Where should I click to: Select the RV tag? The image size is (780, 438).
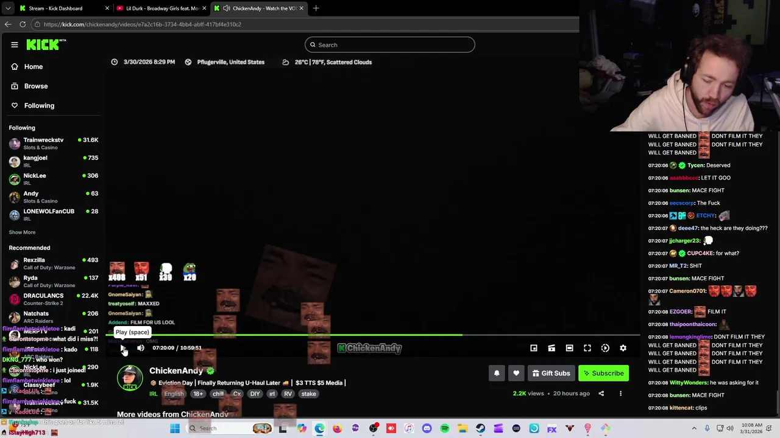pyautogui.click(x=288, y=394)
